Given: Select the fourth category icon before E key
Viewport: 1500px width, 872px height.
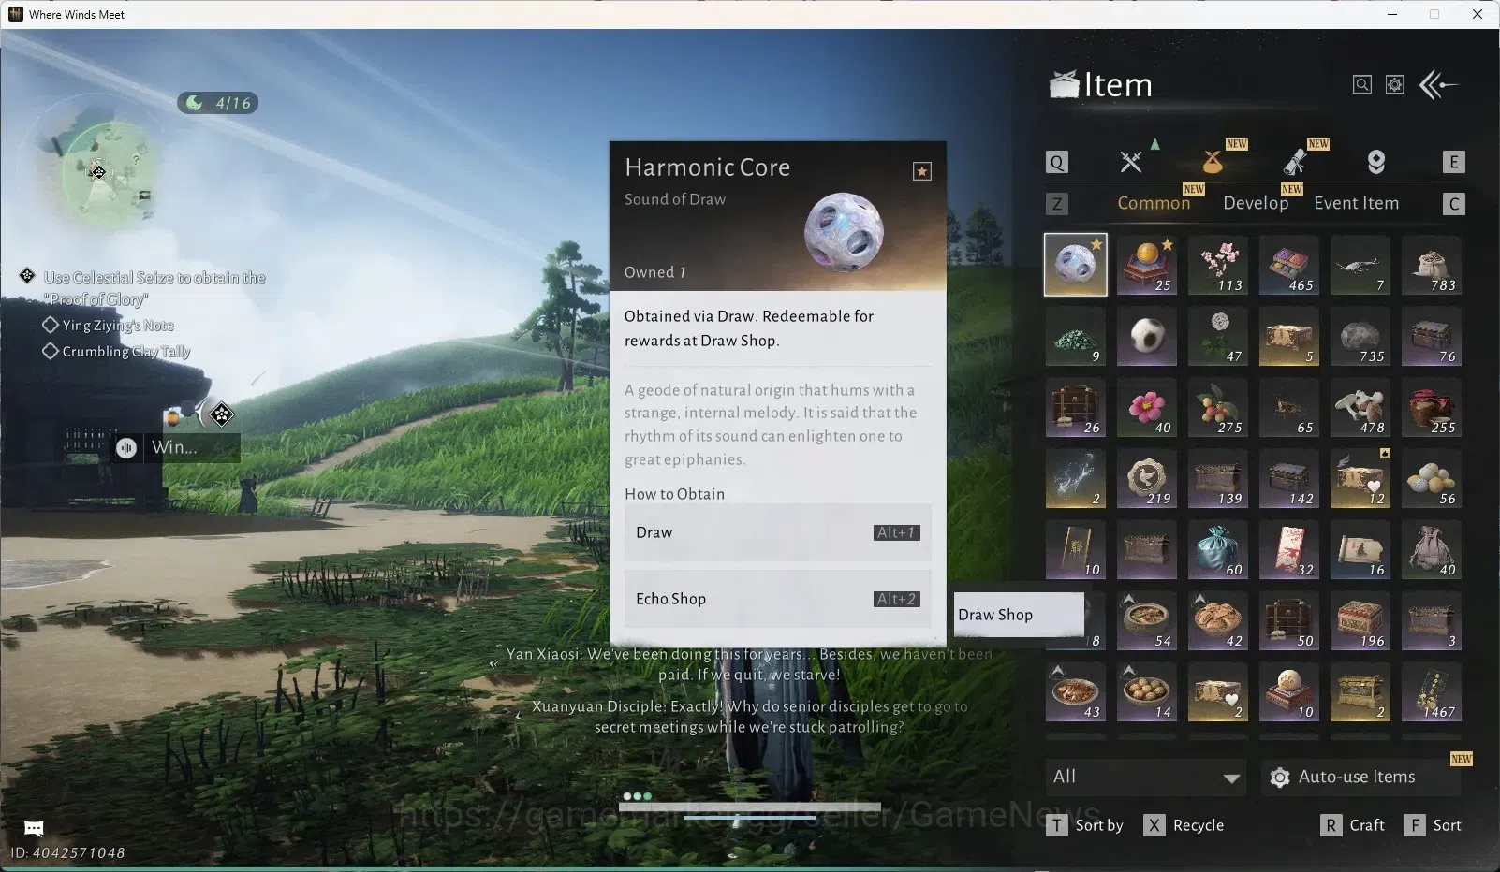Looking at the screenshot, I should [x=1376, y=162].
